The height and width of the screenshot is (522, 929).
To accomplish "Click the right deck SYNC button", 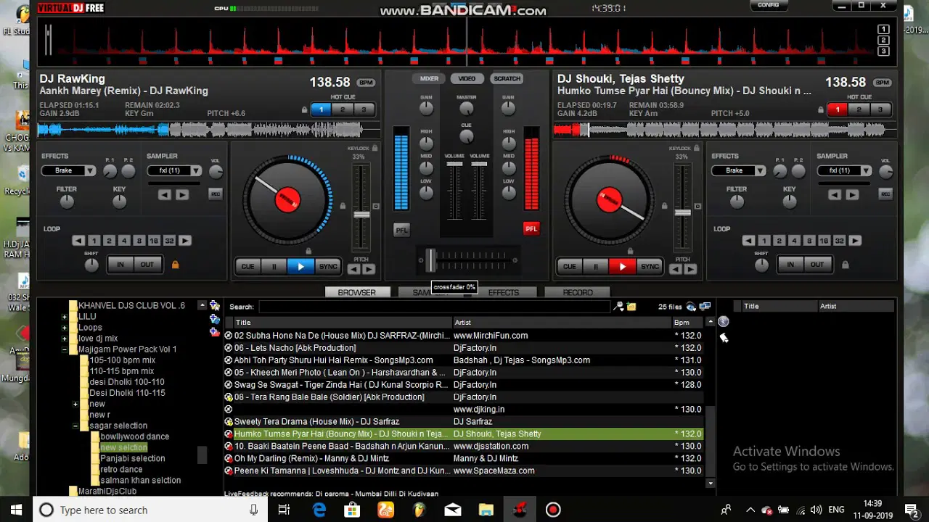I will point(650,266).
